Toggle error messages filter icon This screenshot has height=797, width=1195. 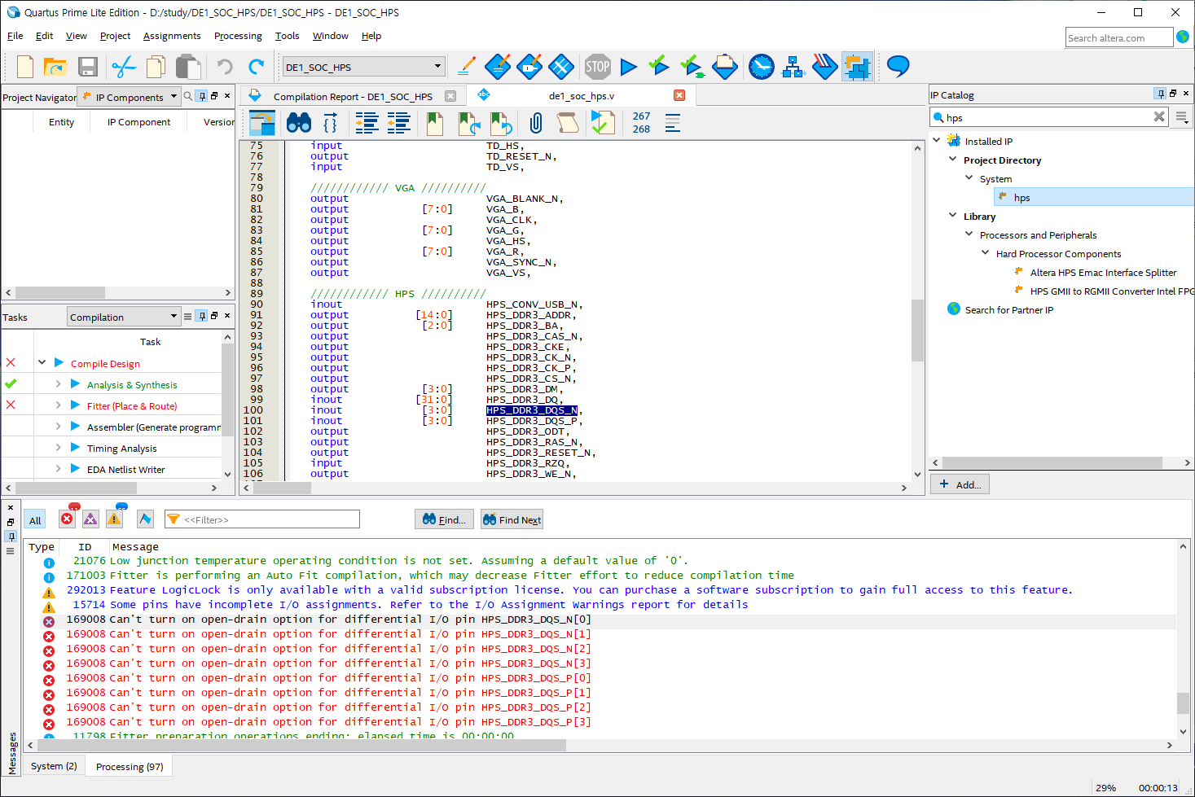tap(68, 518)
